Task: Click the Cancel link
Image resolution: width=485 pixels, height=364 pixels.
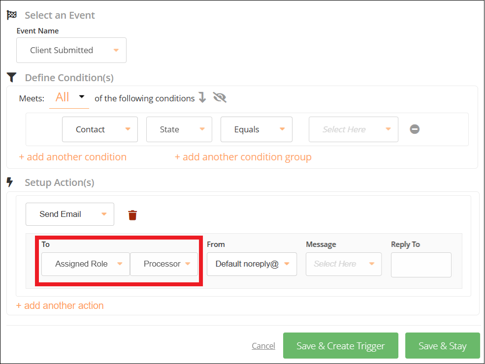Action: (263, 346)
